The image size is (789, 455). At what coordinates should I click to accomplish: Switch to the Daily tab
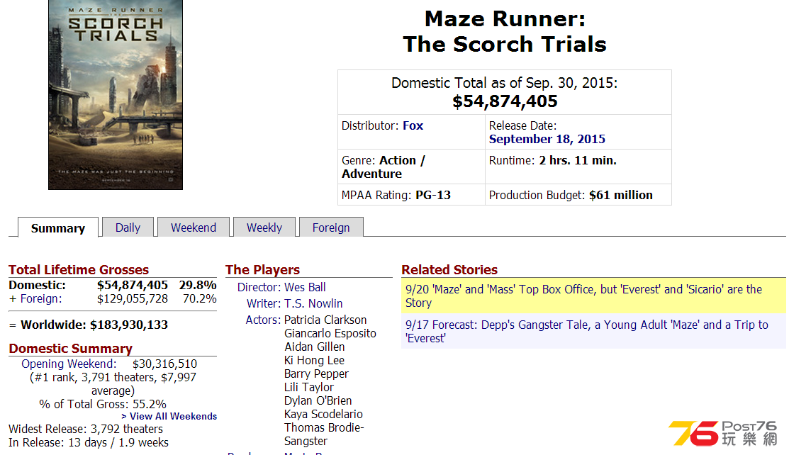click(128, 227)
